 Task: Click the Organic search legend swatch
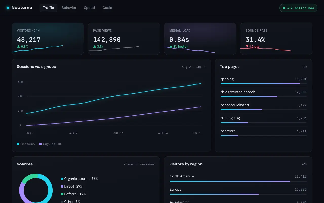62,179
